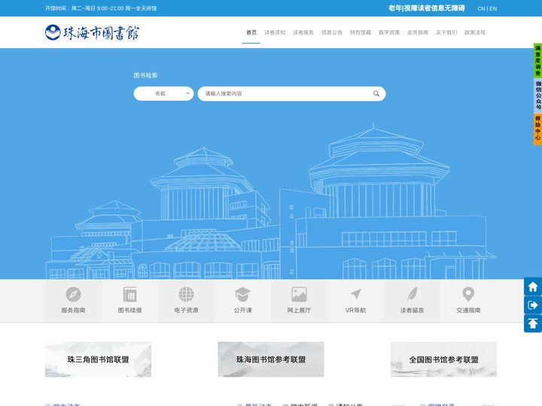Open the 图书续借 book renewal icon
542x406 pixels.
coord(130,295)
